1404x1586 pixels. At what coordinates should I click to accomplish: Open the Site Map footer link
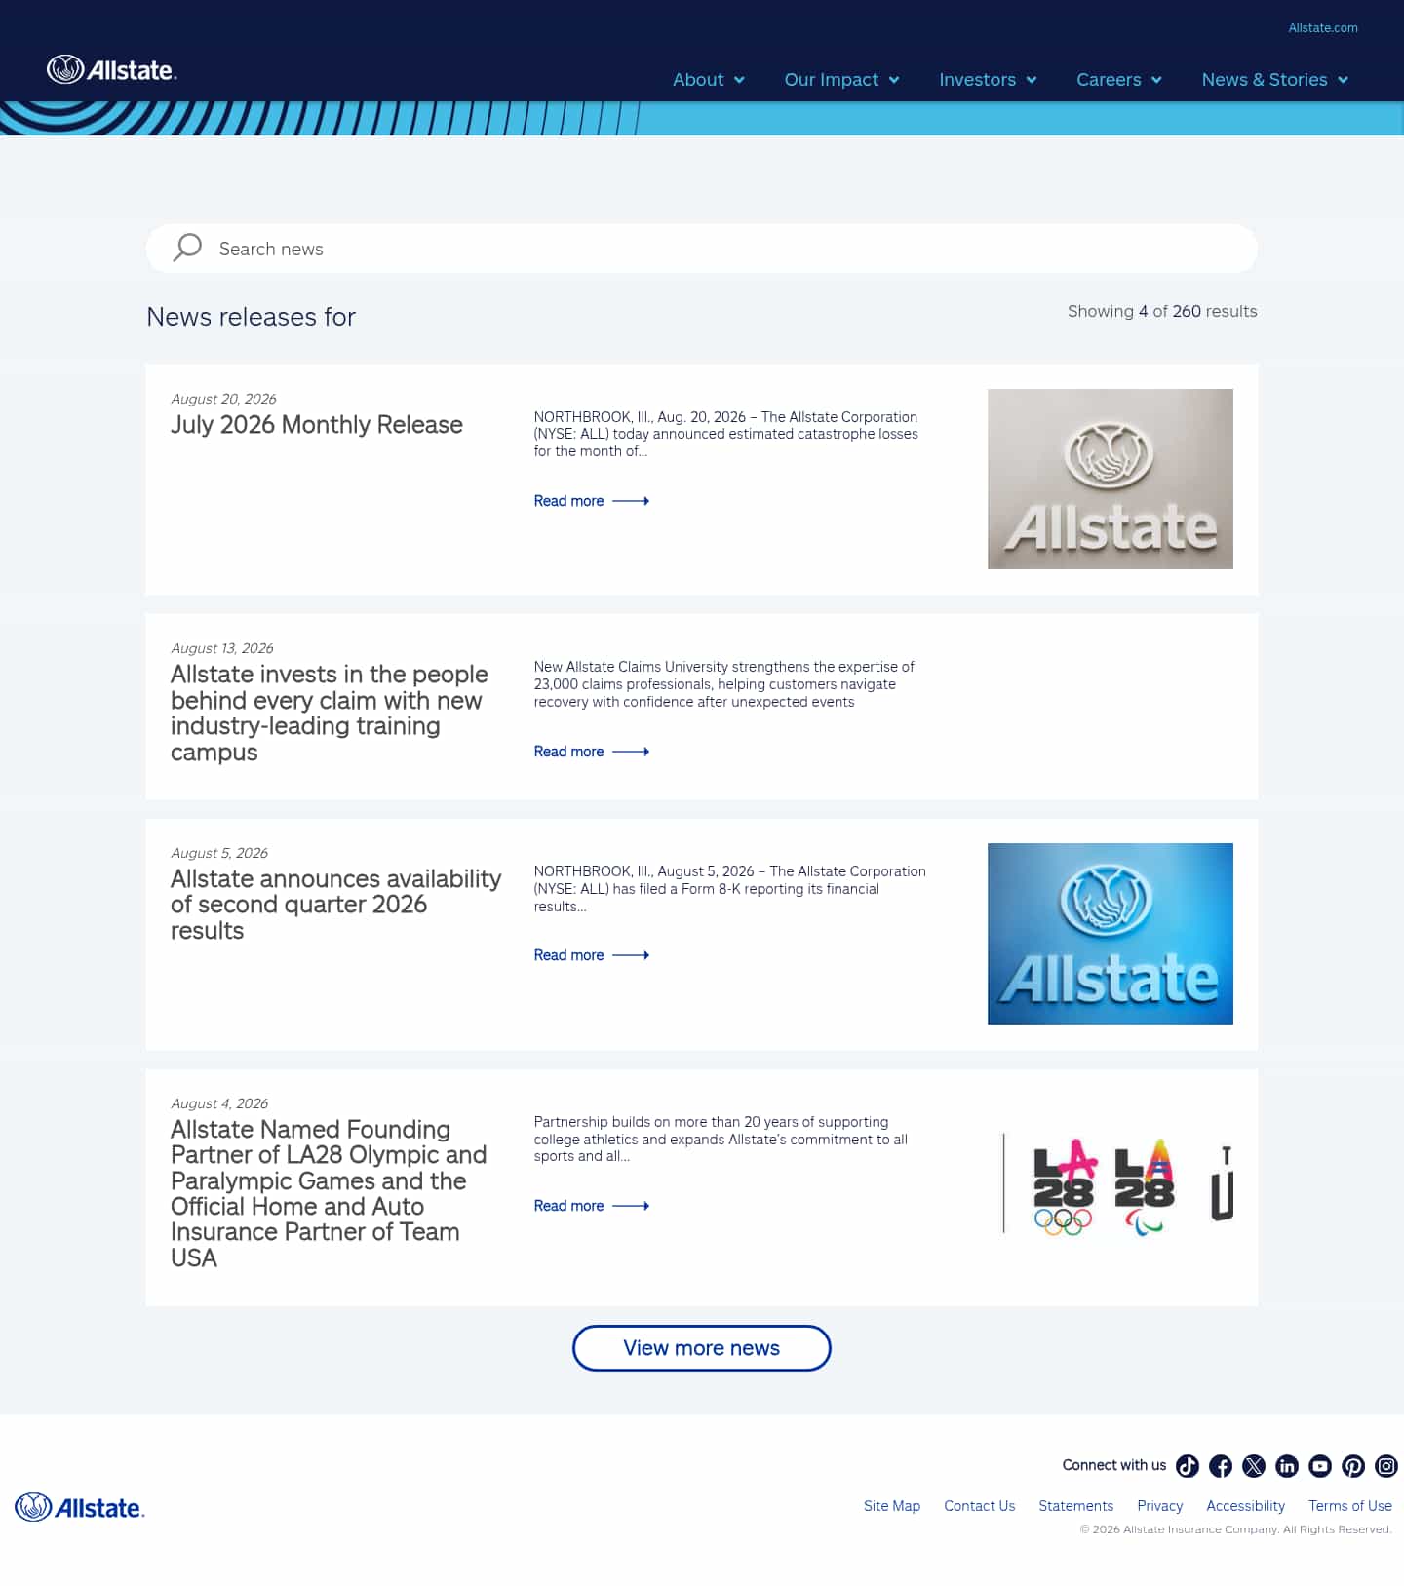pyautogui.click(x=892, y=1506)
